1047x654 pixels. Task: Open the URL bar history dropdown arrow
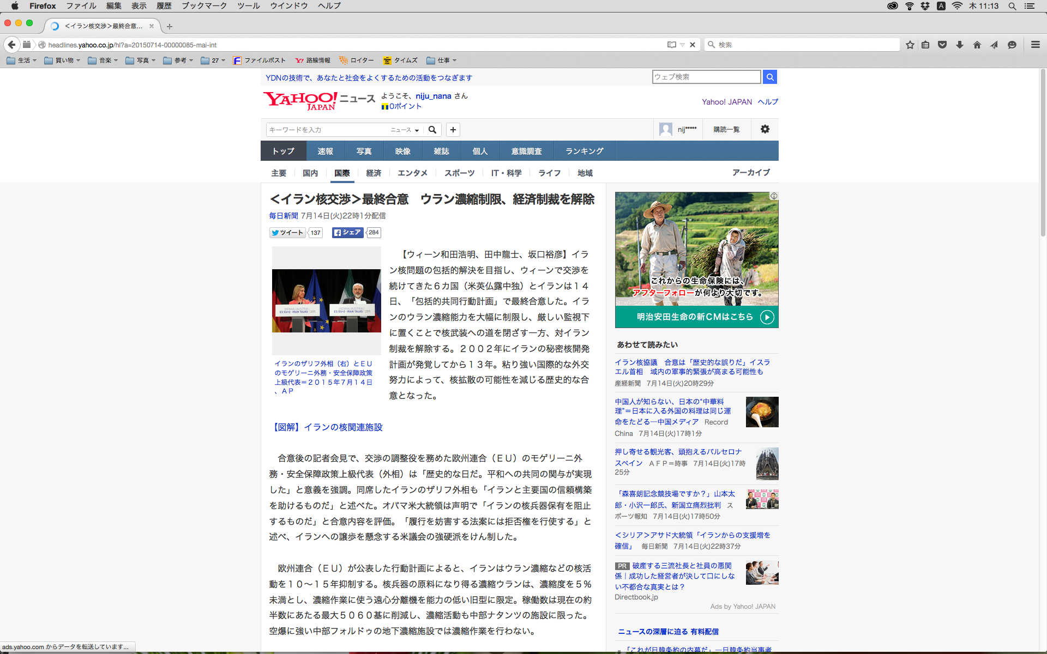pyautogui.click(x=682, y=45)
